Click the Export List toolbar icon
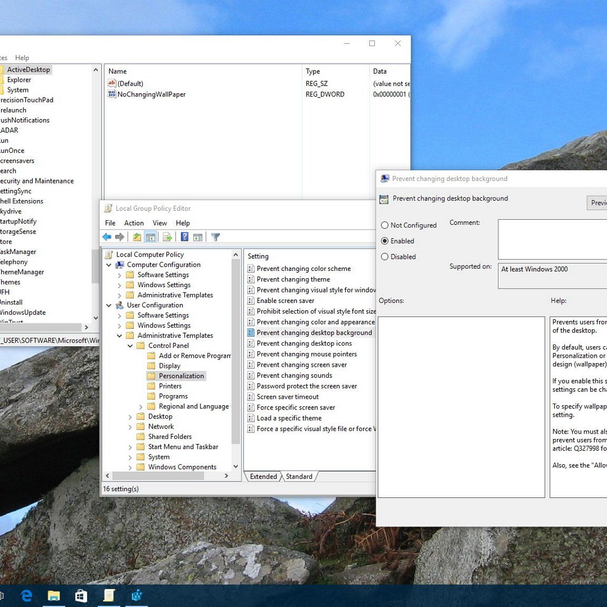Image resolution: width=607 pixels, height=607 pixels. (168, 237)
